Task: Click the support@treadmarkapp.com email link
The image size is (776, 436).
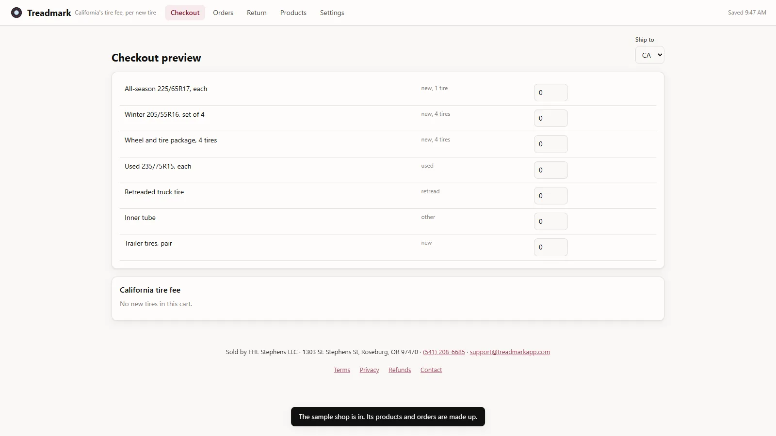Action: [x=510, y=352]
